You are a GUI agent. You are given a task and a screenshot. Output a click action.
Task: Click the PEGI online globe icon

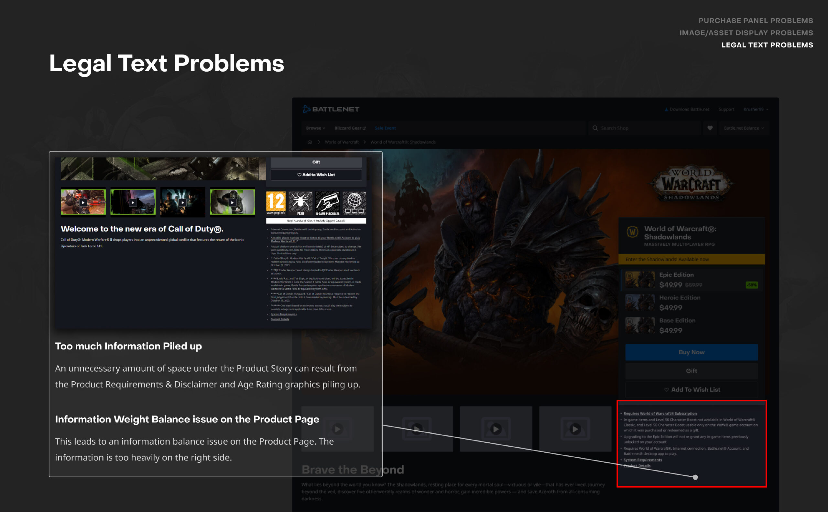coord(354,203)
